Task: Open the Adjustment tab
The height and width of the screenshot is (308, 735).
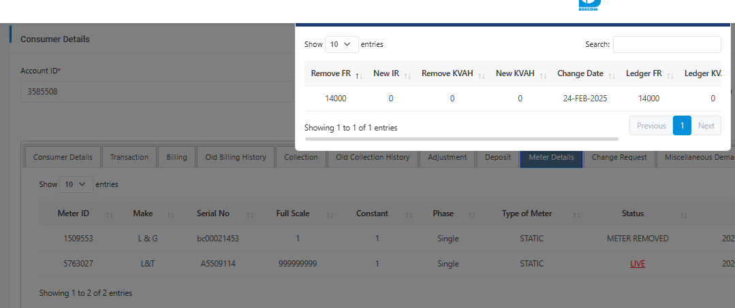Action: (x=447, y=157)
